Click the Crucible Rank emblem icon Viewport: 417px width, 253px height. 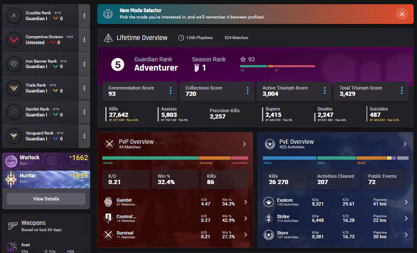click(14, 16)
